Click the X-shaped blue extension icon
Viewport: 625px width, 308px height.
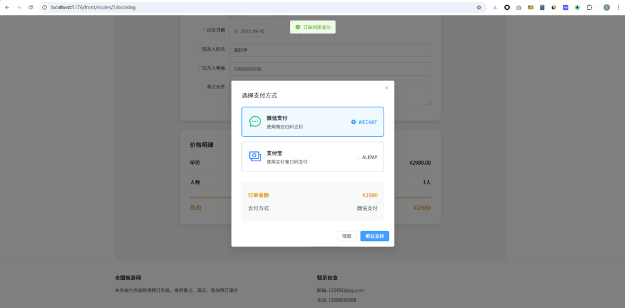[x=495, y=7]
